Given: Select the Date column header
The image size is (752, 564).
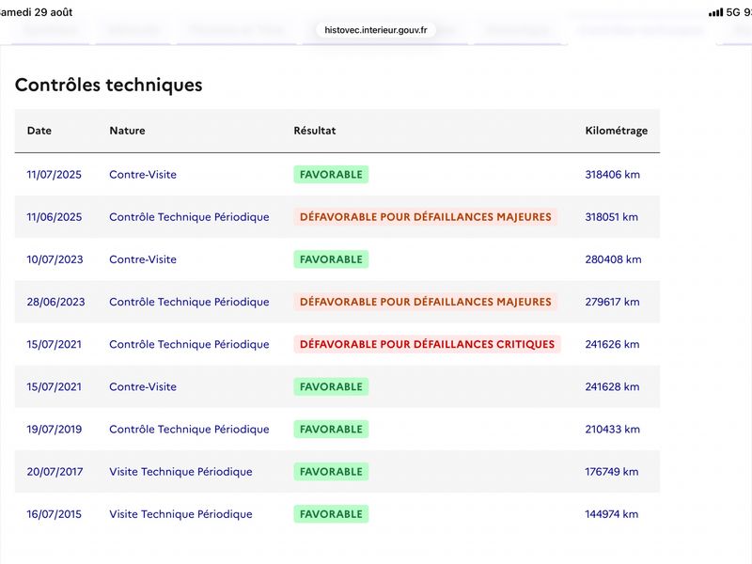Looking at the screenshot, I should (x=39, y=131).
